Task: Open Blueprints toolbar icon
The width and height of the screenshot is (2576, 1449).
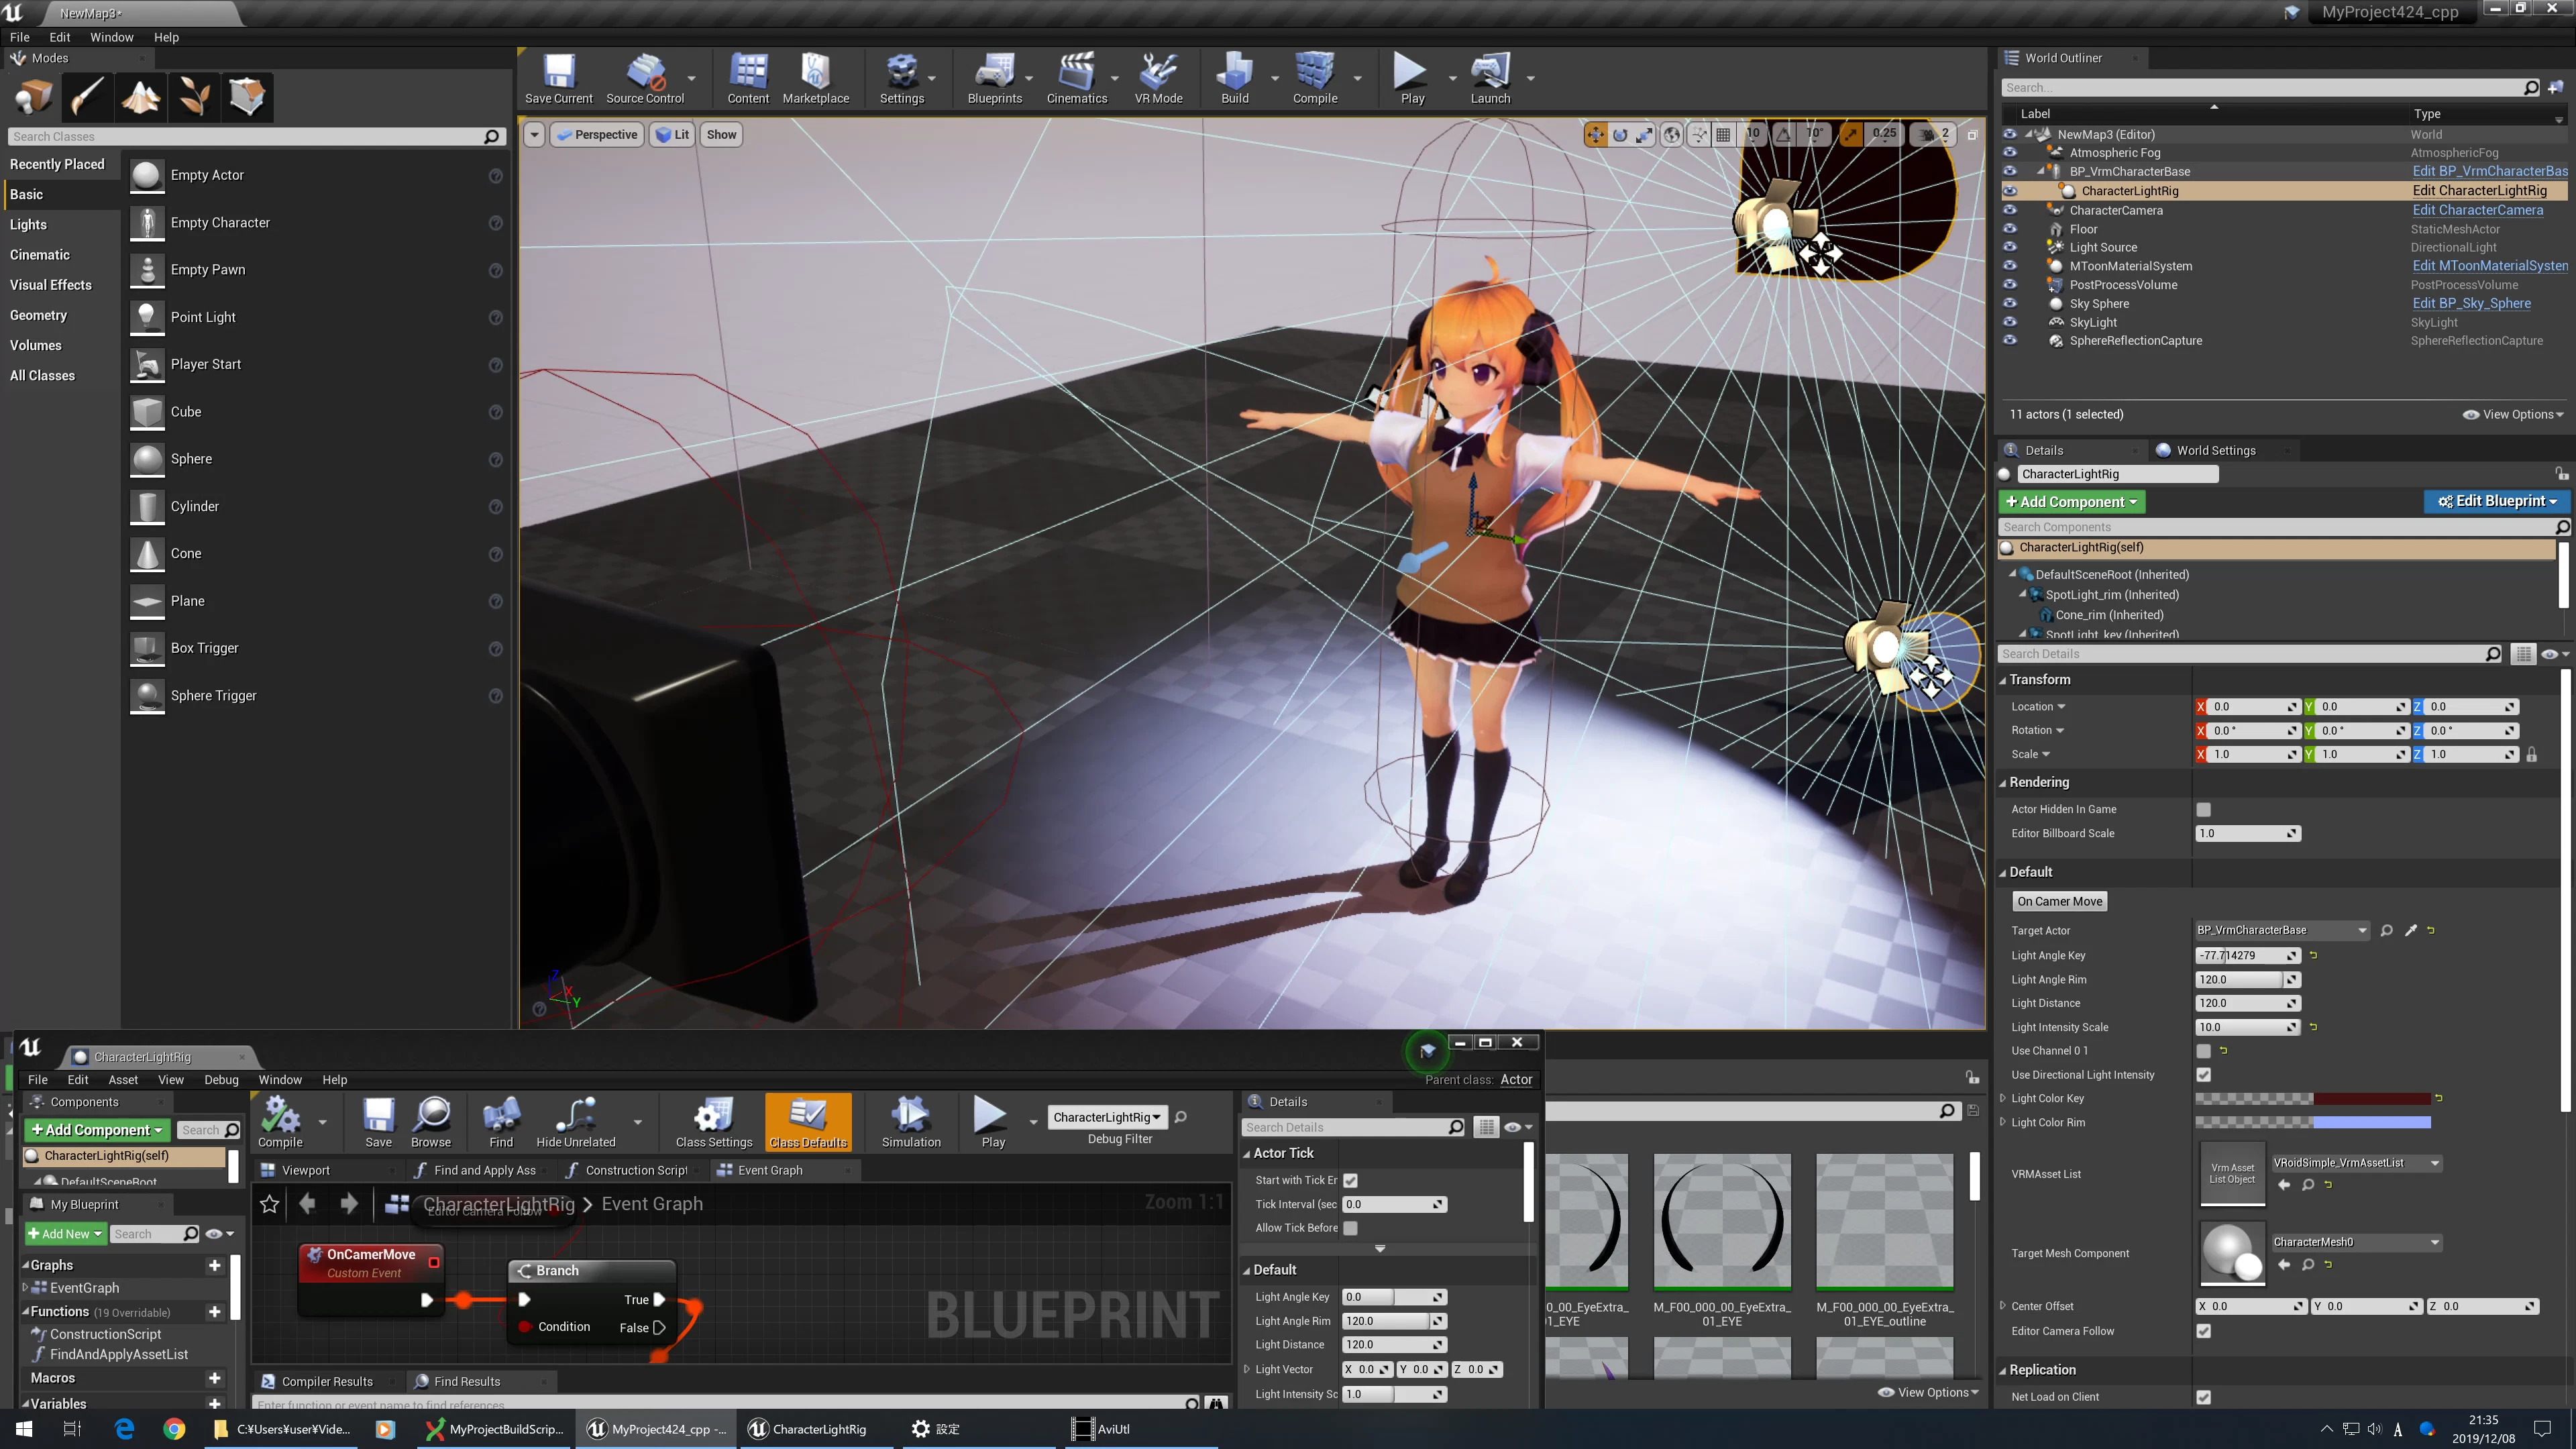Action: coord(994,78)
